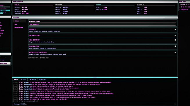Switch to the [MAIN] chat tab

coord(16,79)
